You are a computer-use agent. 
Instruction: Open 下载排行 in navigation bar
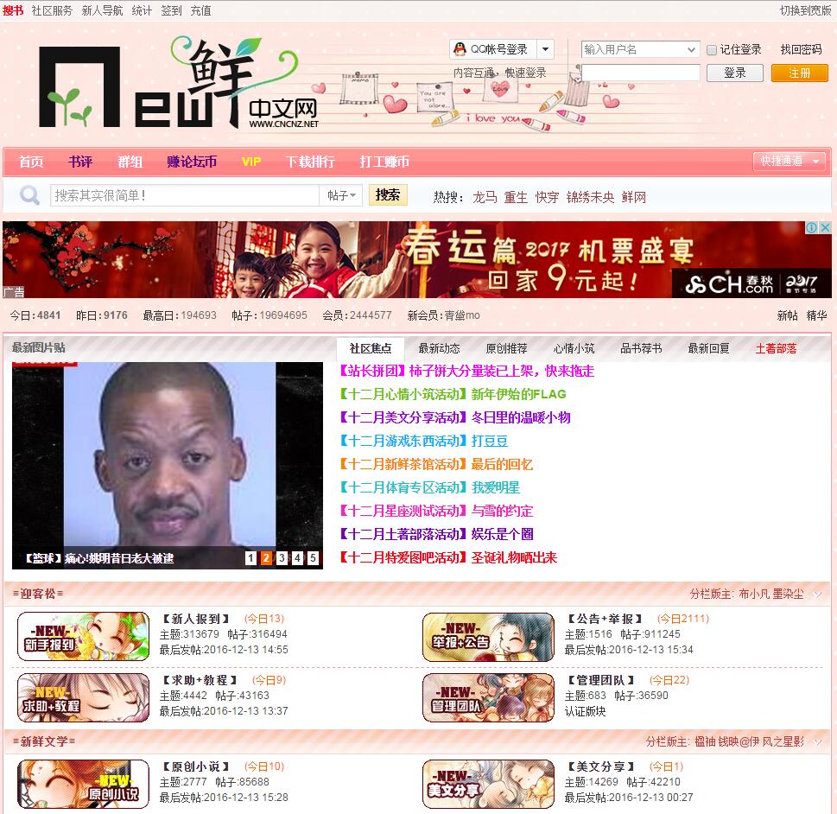310,162
